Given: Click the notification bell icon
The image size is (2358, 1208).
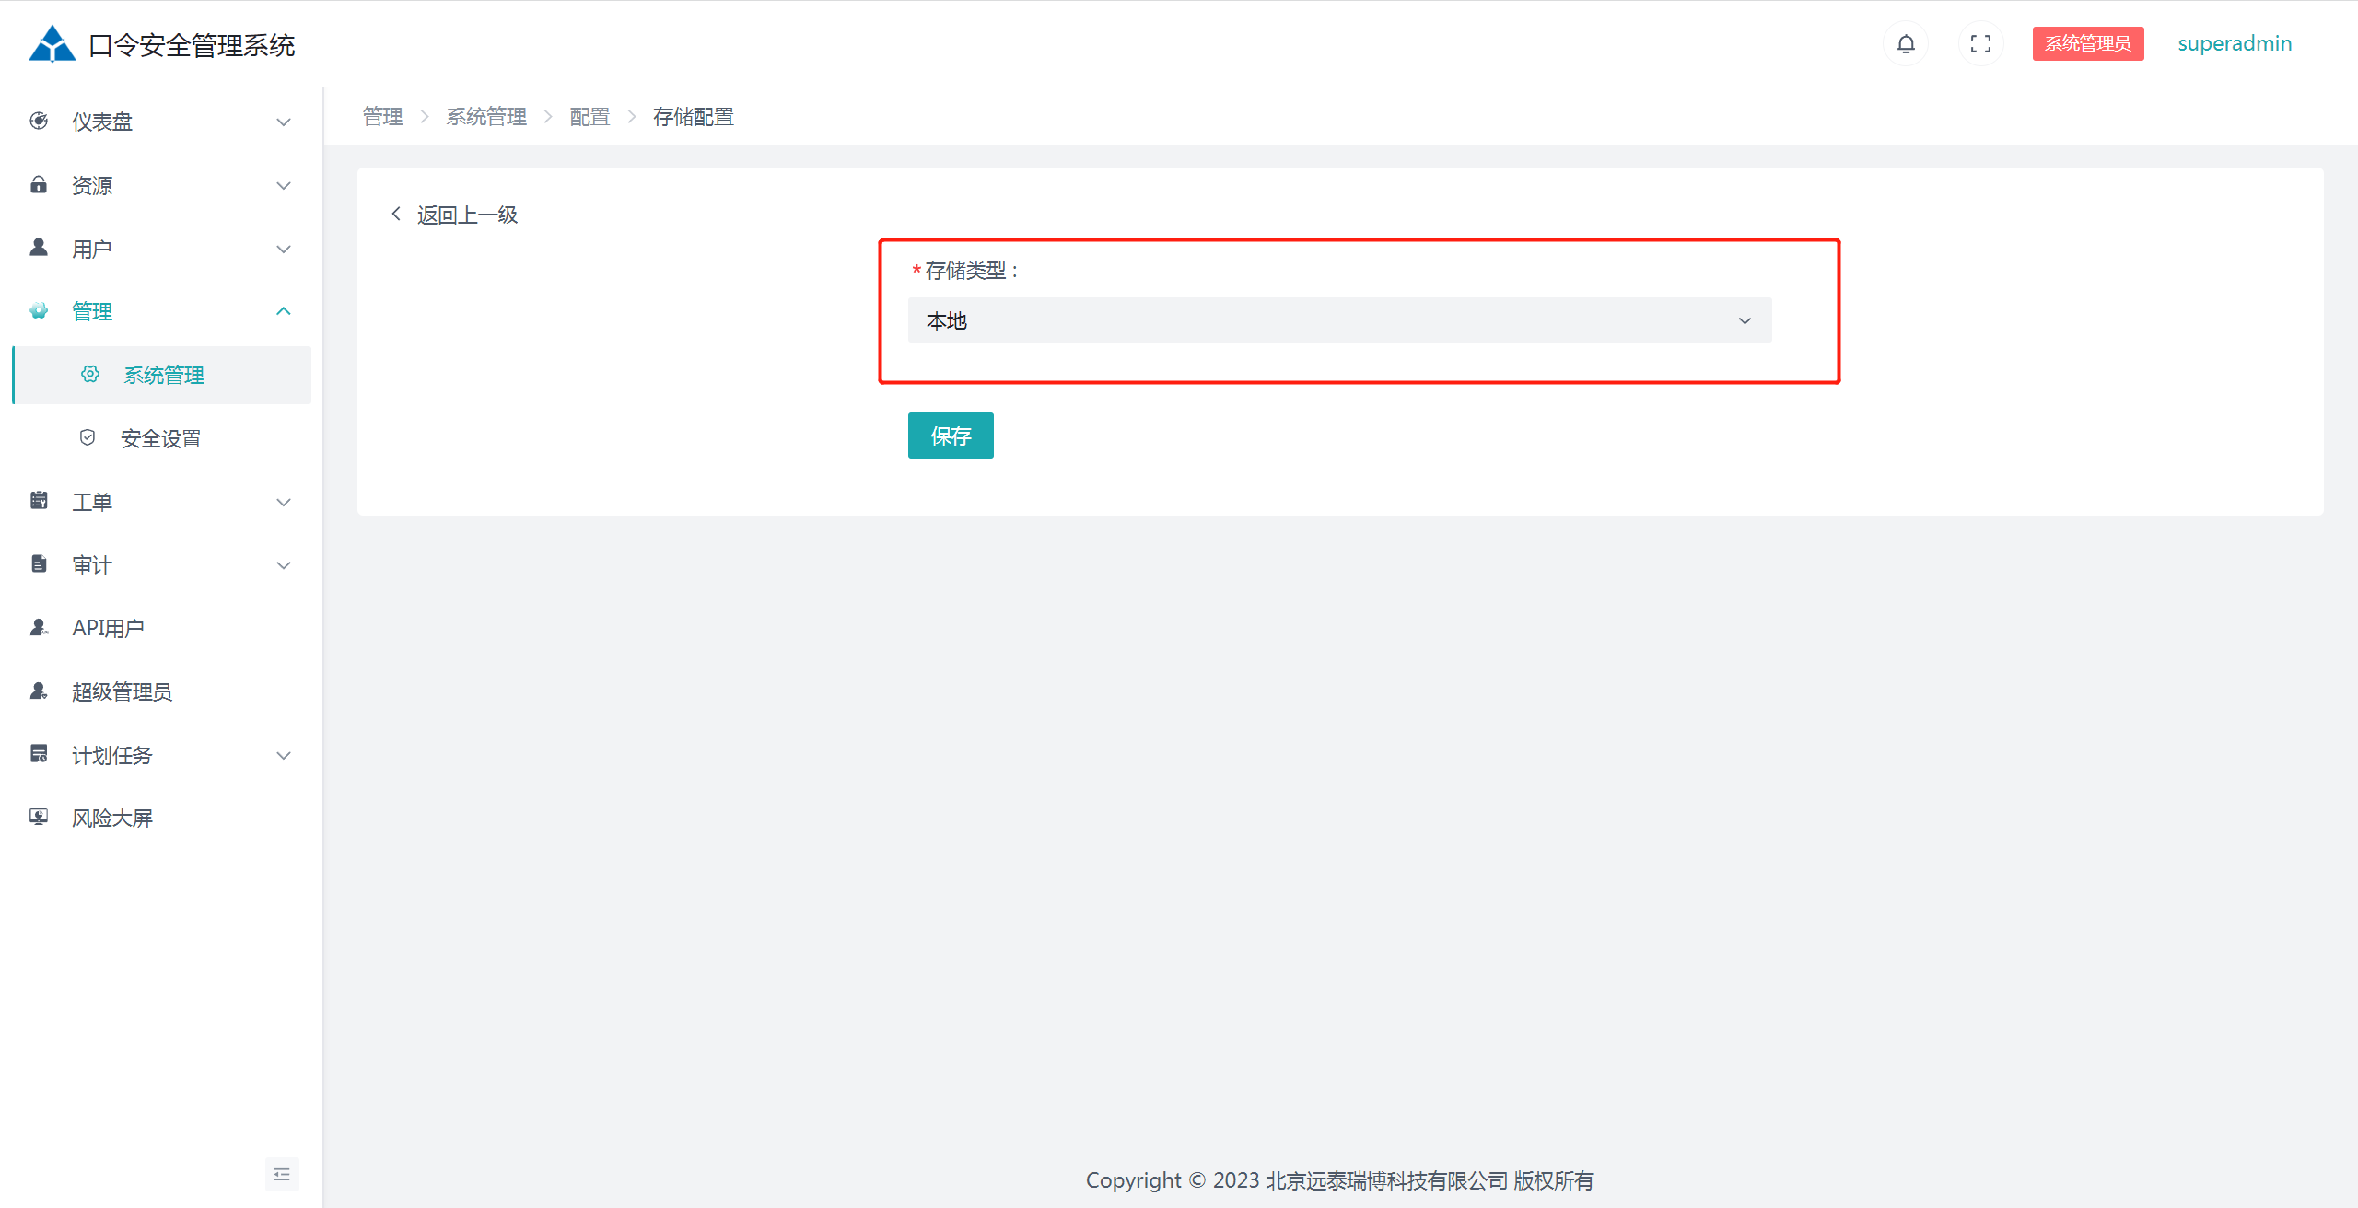Looking at the screenshot, I should click(x=1906, y=43).
